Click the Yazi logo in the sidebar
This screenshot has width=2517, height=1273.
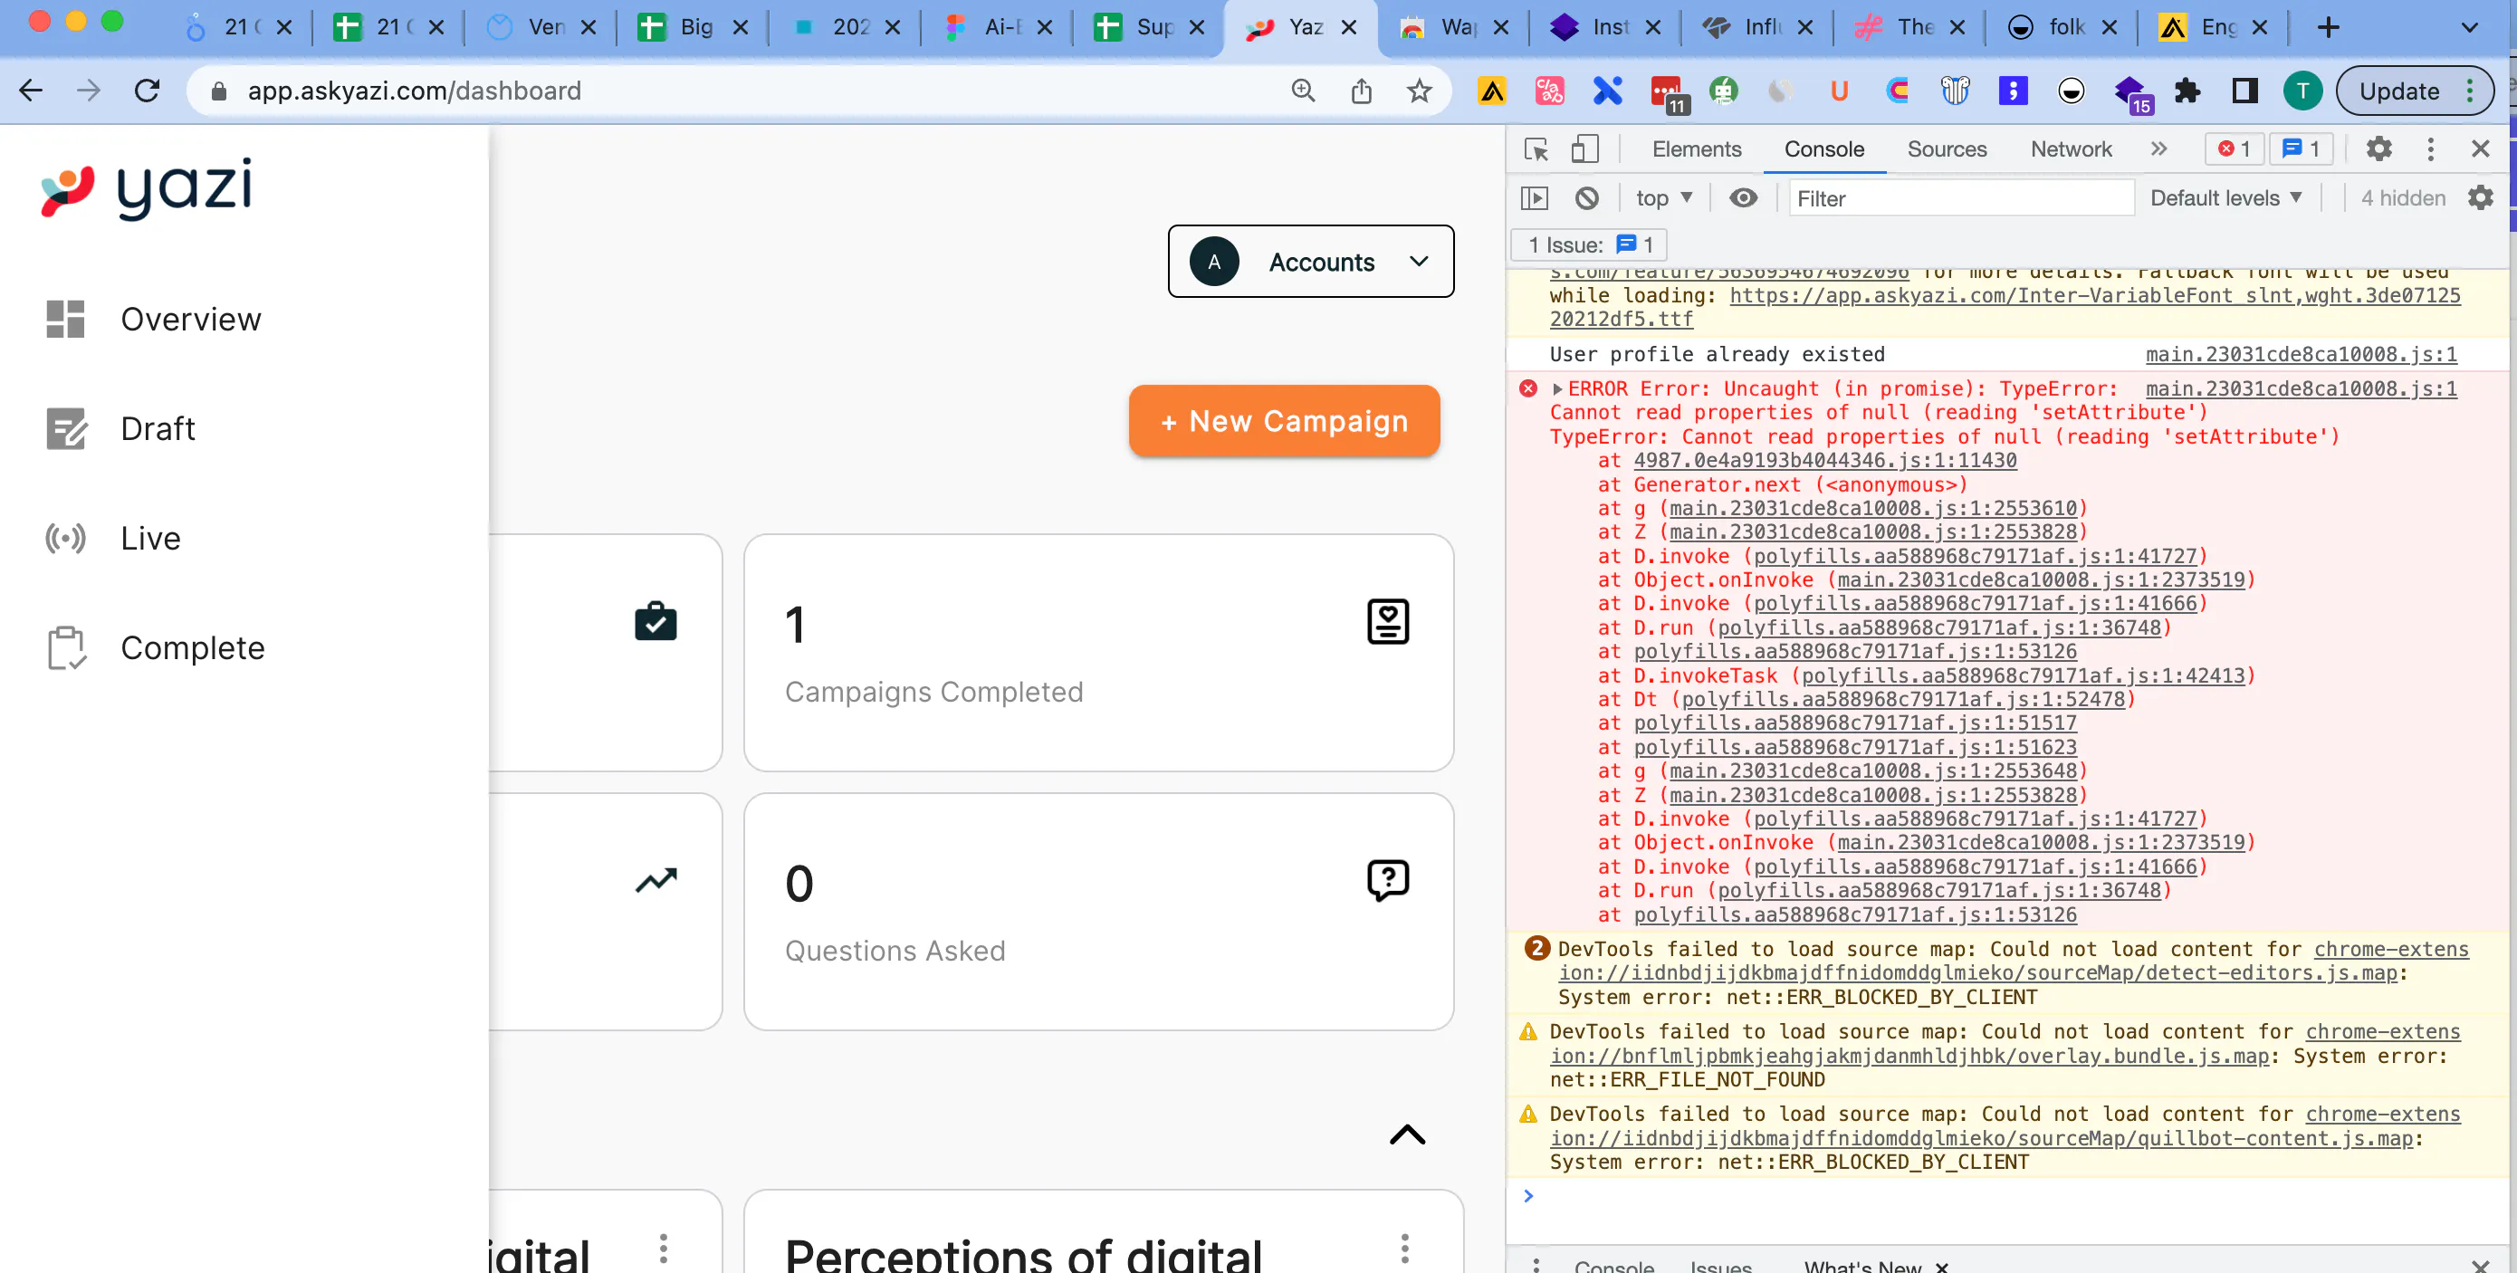pos(145,187)
